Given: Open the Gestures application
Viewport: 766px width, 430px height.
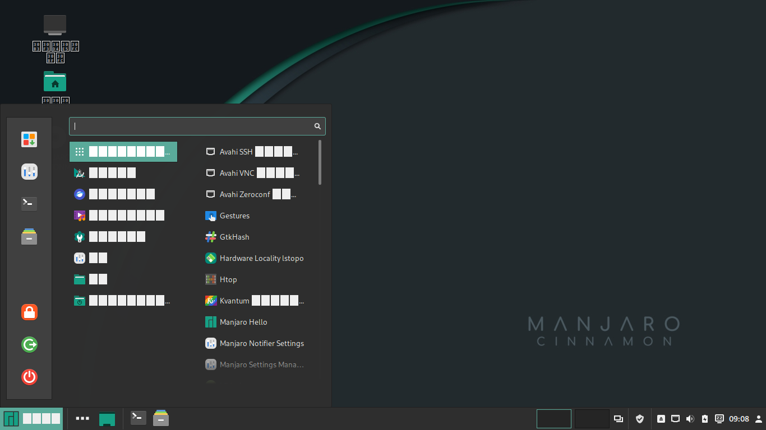Looking at the screenshot, I should (258, 216).
